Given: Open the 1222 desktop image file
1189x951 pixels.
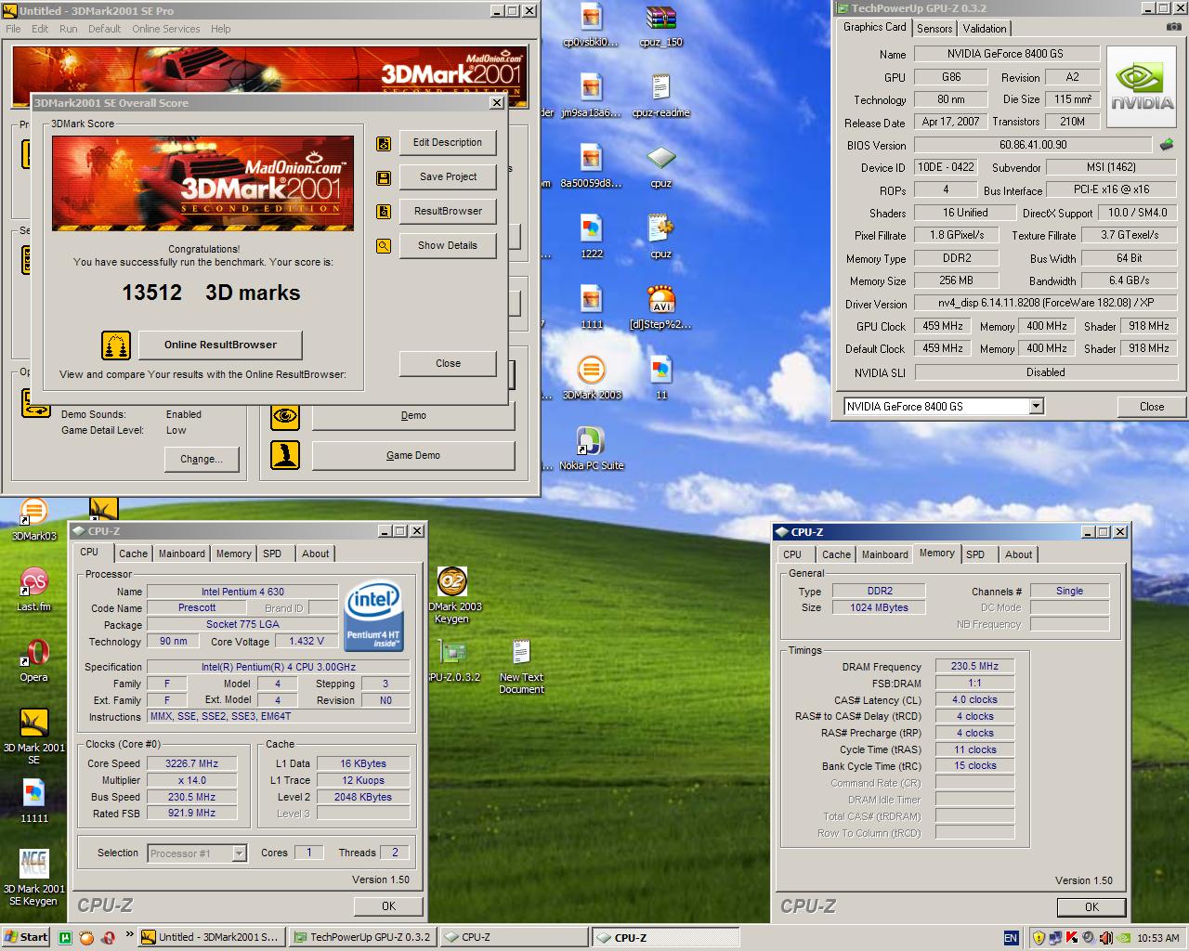Looking at the screenshot, I should pos(592,236).
